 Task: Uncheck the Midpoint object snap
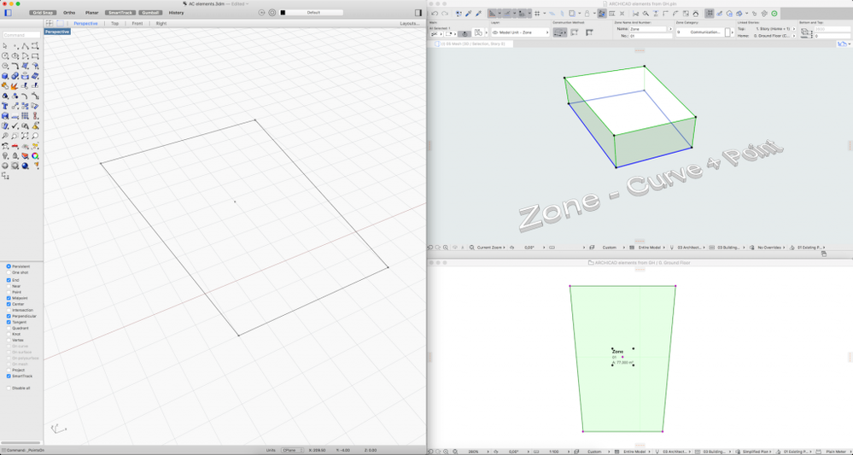(9, 298)
